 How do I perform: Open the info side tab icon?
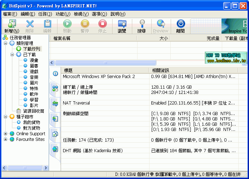pos(55,73)
